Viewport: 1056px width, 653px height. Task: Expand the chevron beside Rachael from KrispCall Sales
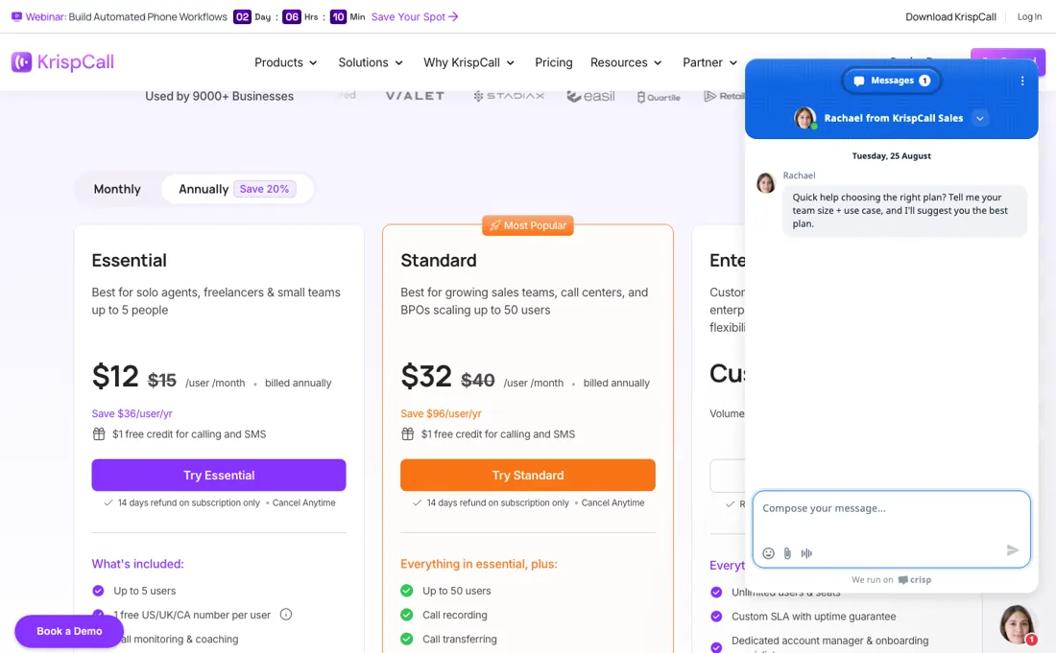(980, 118)
